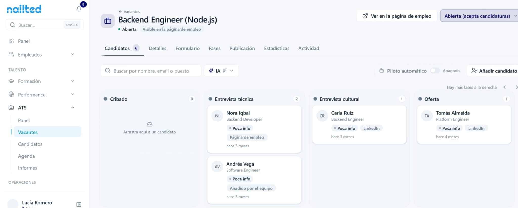518x208 pixels.
Task: Click the Entrevista cultural column header
Action: point(339,99)
